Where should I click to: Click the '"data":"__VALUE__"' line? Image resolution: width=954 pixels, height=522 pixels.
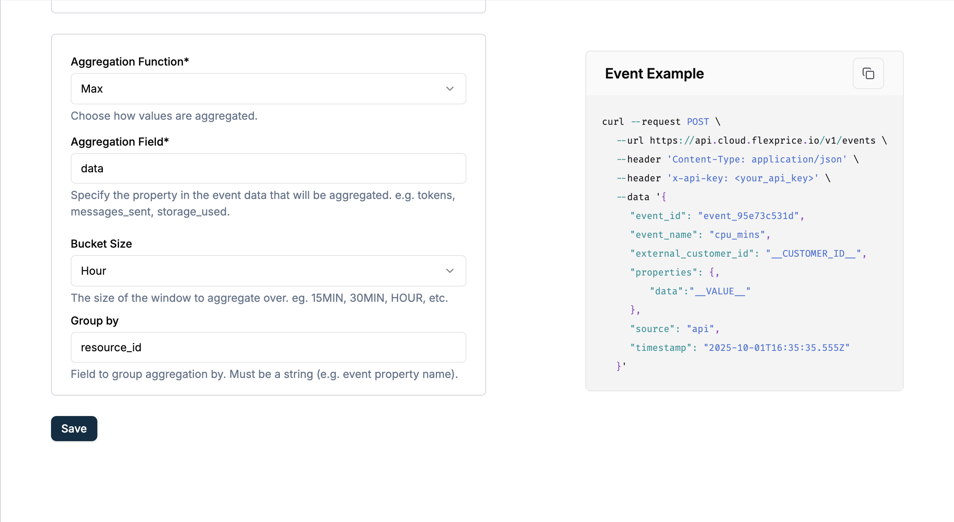click(700, 291)
